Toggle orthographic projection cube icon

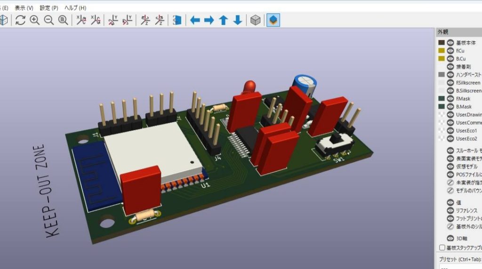pos(255,20)
